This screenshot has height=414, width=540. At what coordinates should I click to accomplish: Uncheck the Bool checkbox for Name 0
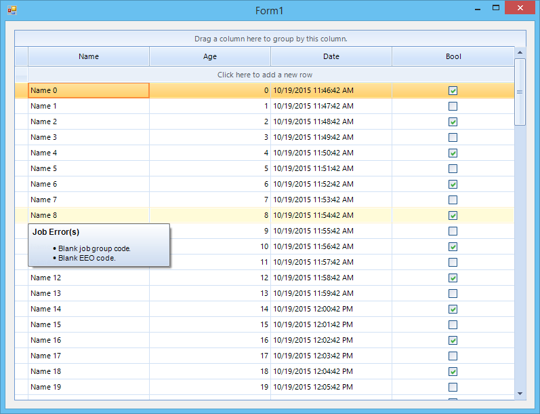(x=453, y=91)
